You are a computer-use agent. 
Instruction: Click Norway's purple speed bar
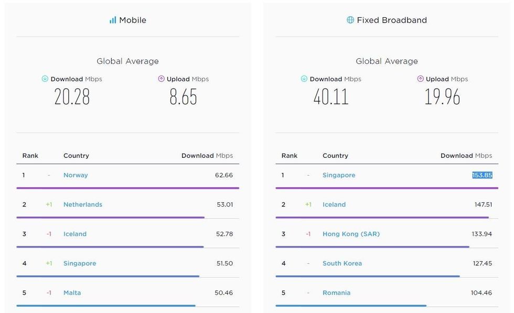127,188
